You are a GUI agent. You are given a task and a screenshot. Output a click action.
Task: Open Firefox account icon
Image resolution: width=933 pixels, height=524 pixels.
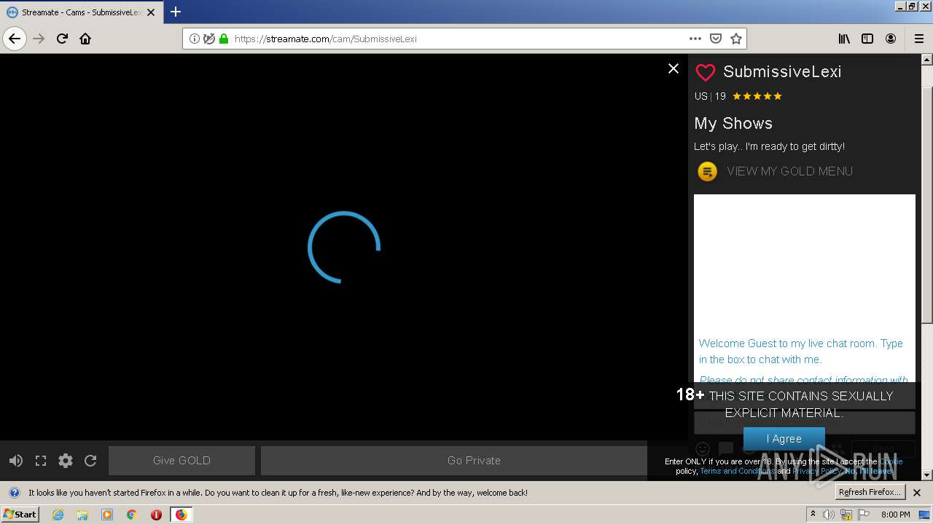pos(891,39)
